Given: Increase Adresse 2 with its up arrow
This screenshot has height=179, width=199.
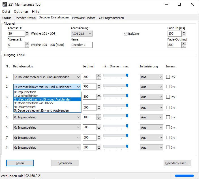Looking at the screenshot, I should pos(27,44).
